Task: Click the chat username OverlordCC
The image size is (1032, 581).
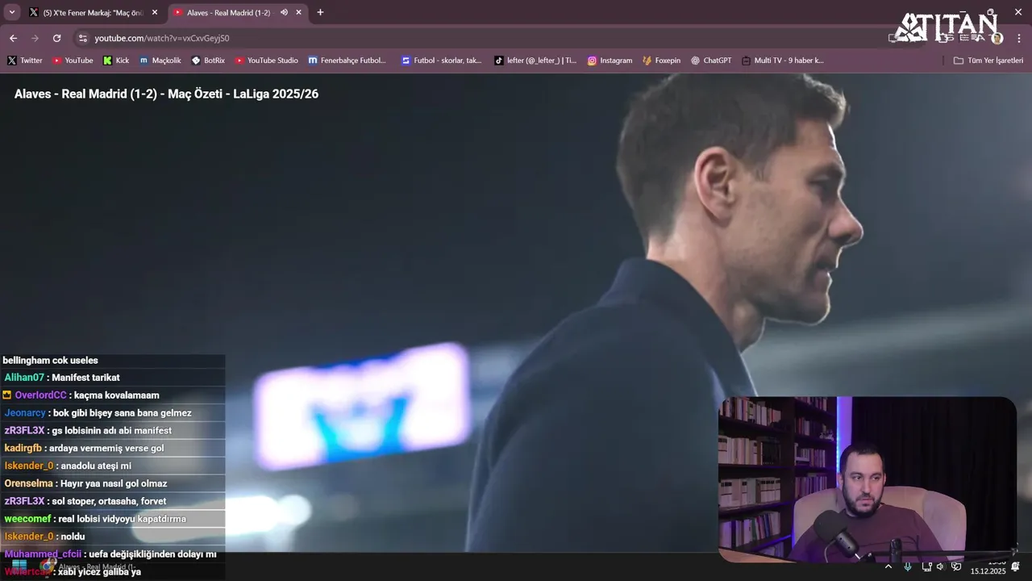Action: (40, 395)
